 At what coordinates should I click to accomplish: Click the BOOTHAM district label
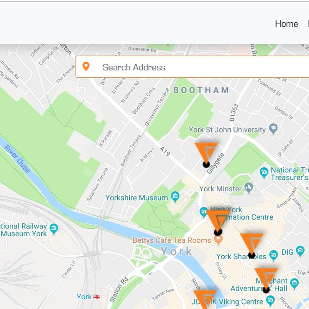point(201,90)
